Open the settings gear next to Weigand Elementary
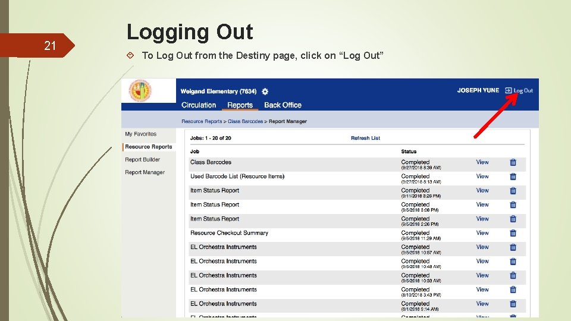Viewport: 571px width, 321px height. [x=265, y=92]
